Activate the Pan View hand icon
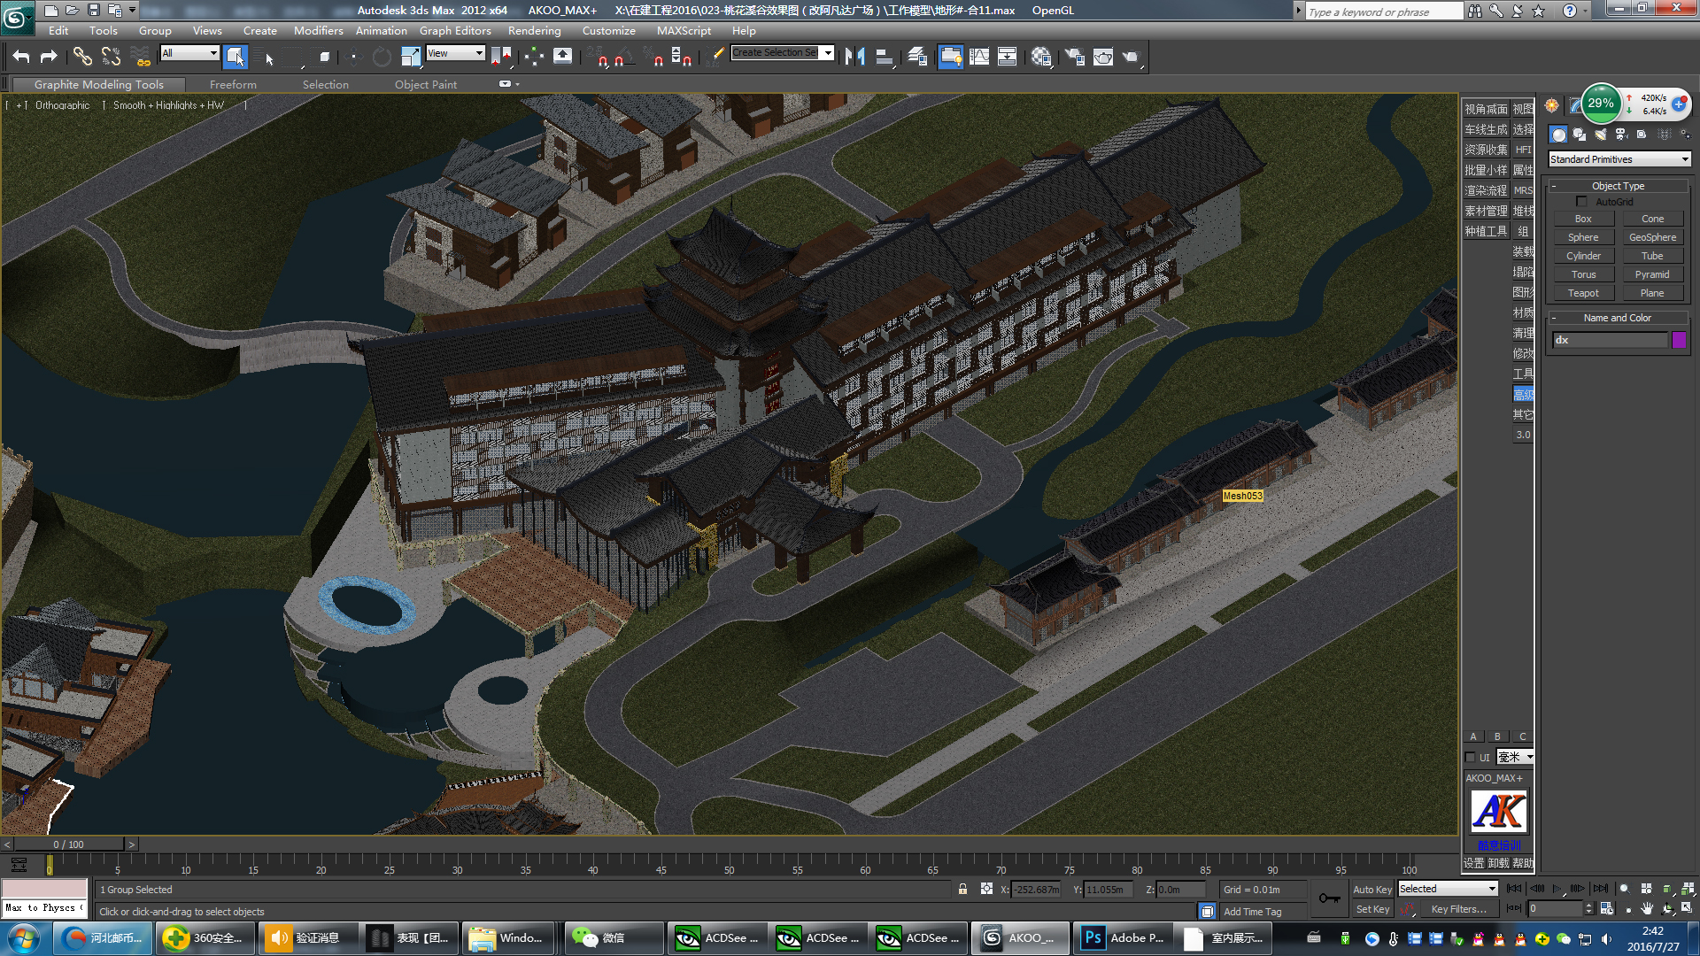1700x956 pixels. tap(1646, 908)
